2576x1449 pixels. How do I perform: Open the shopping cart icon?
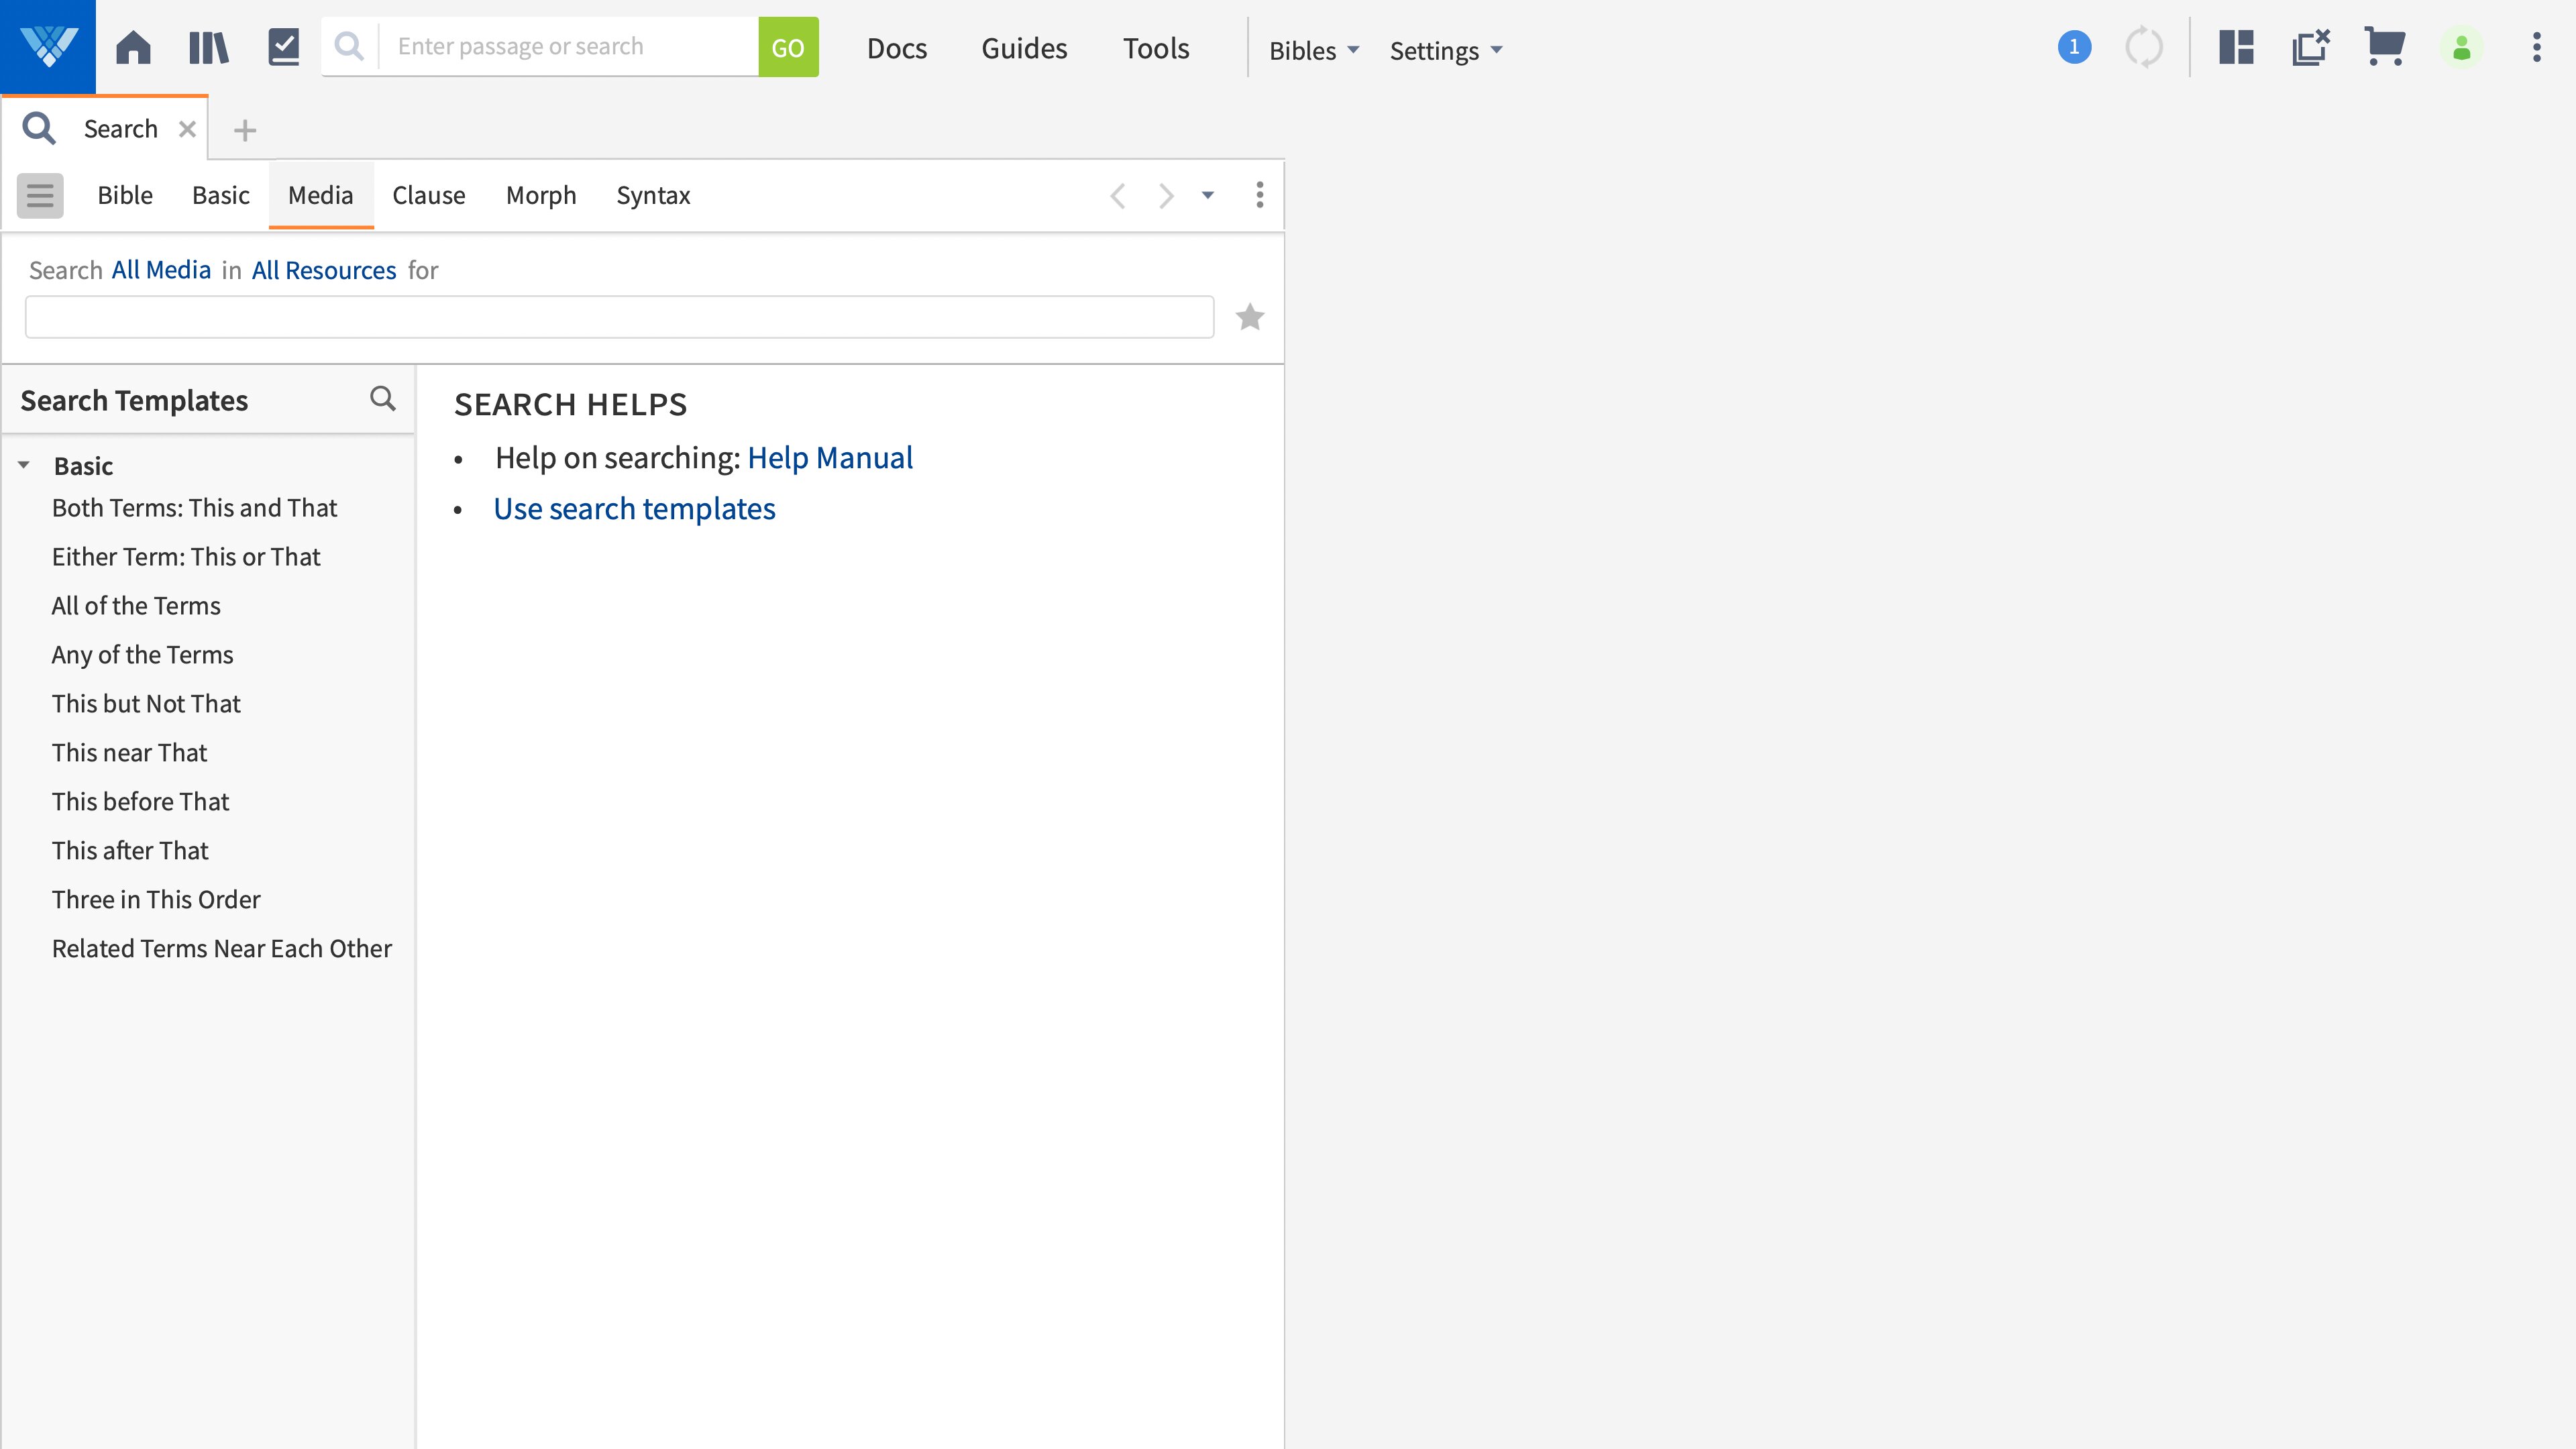(2385, 47)
